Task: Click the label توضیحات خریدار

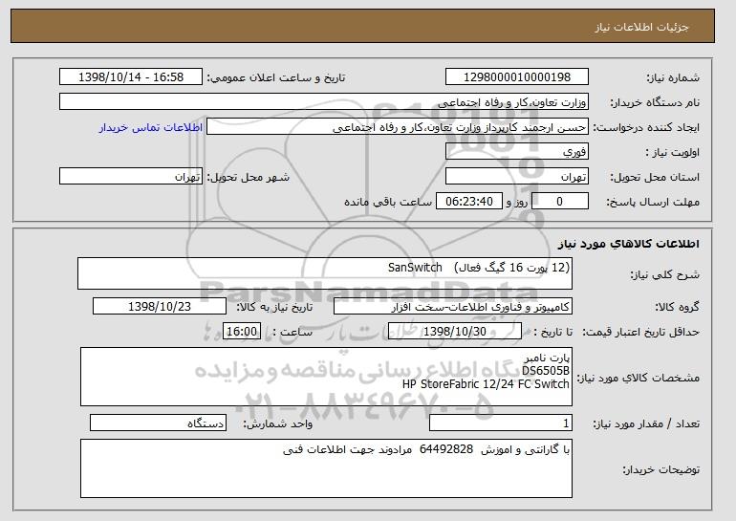Action: (660, 469)
